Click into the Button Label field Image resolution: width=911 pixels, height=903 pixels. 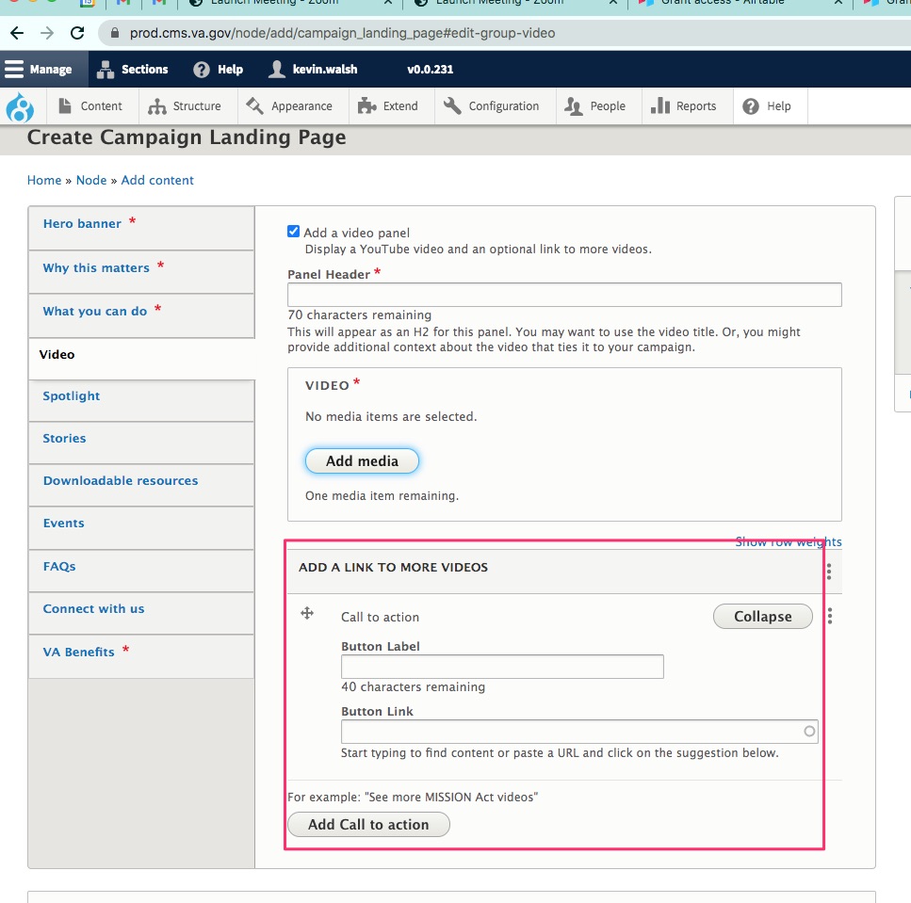click(502, 667)
